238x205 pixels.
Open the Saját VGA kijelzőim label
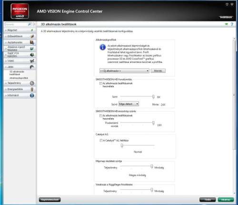coord(13,54)
